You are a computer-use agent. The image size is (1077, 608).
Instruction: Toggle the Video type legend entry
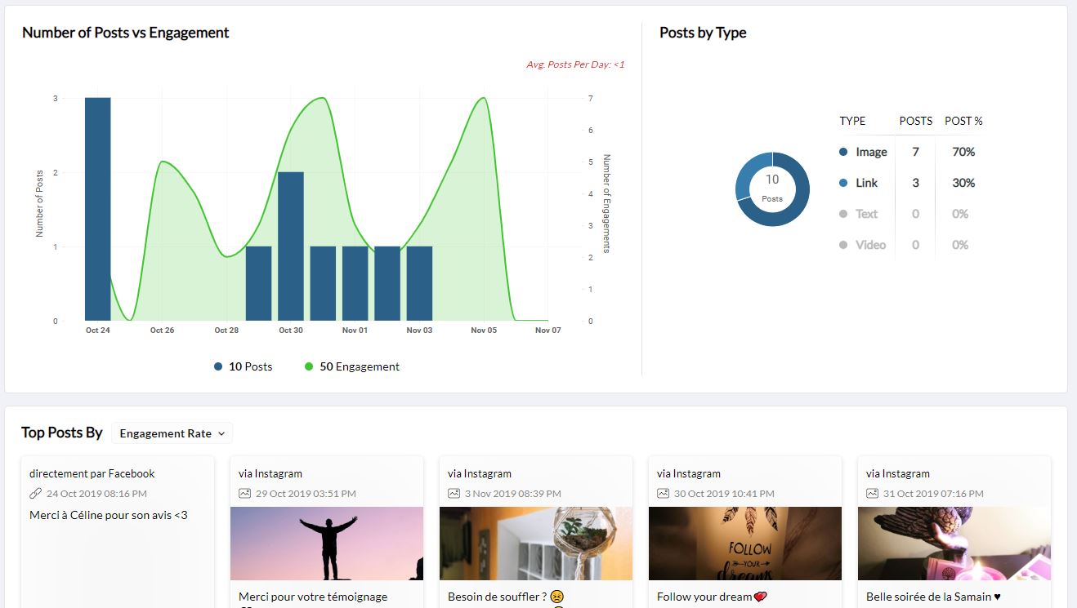pyautogui.click(x=863, y=245)
